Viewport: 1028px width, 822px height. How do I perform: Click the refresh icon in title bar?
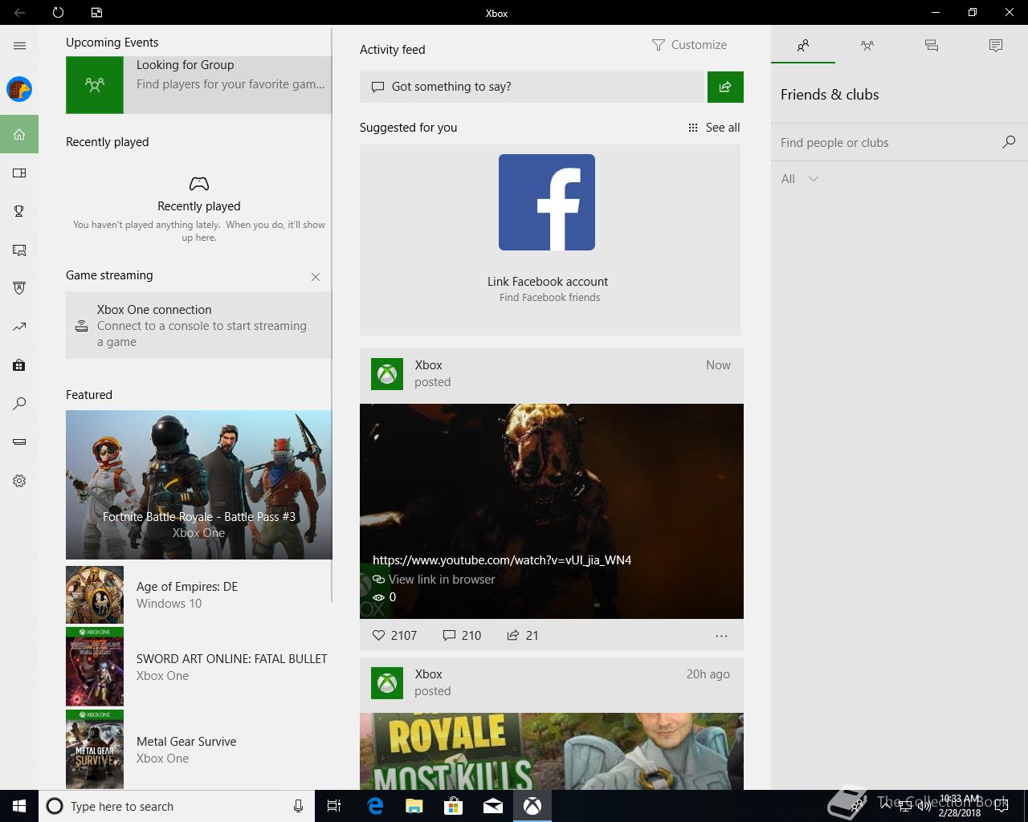tap(58, 13)
